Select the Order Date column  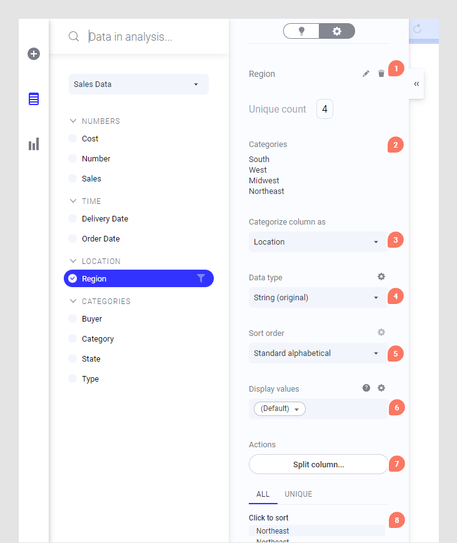pos(100,239)
